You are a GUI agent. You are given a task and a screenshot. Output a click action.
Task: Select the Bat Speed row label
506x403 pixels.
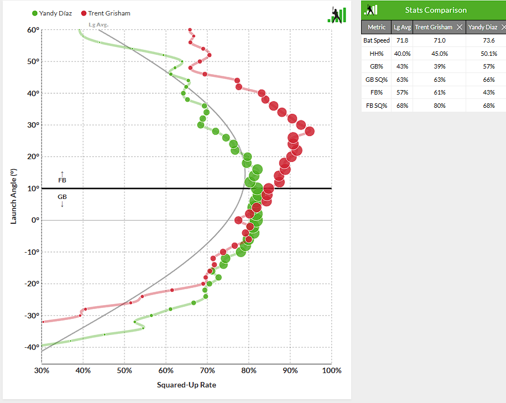click(377, 40)
